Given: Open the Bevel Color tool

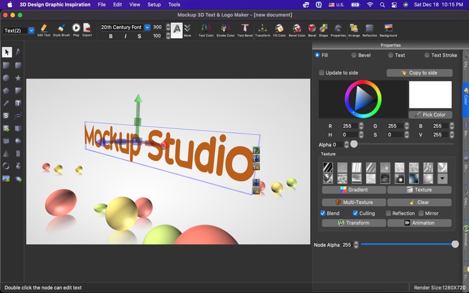Looking at the screenshot, I should 297,30.
